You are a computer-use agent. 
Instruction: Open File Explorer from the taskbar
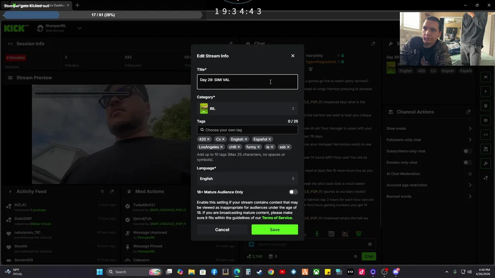(x=192, y=272)
